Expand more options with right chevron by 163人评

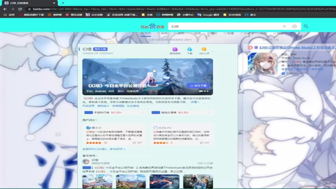coord(212,51)
